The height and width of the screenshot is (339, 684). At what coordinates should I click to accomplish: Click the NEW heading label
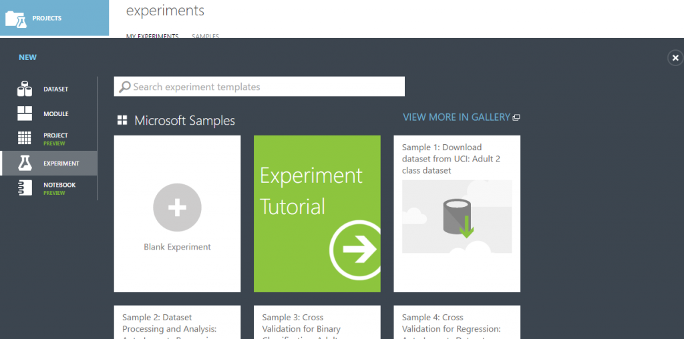(28, 57)
